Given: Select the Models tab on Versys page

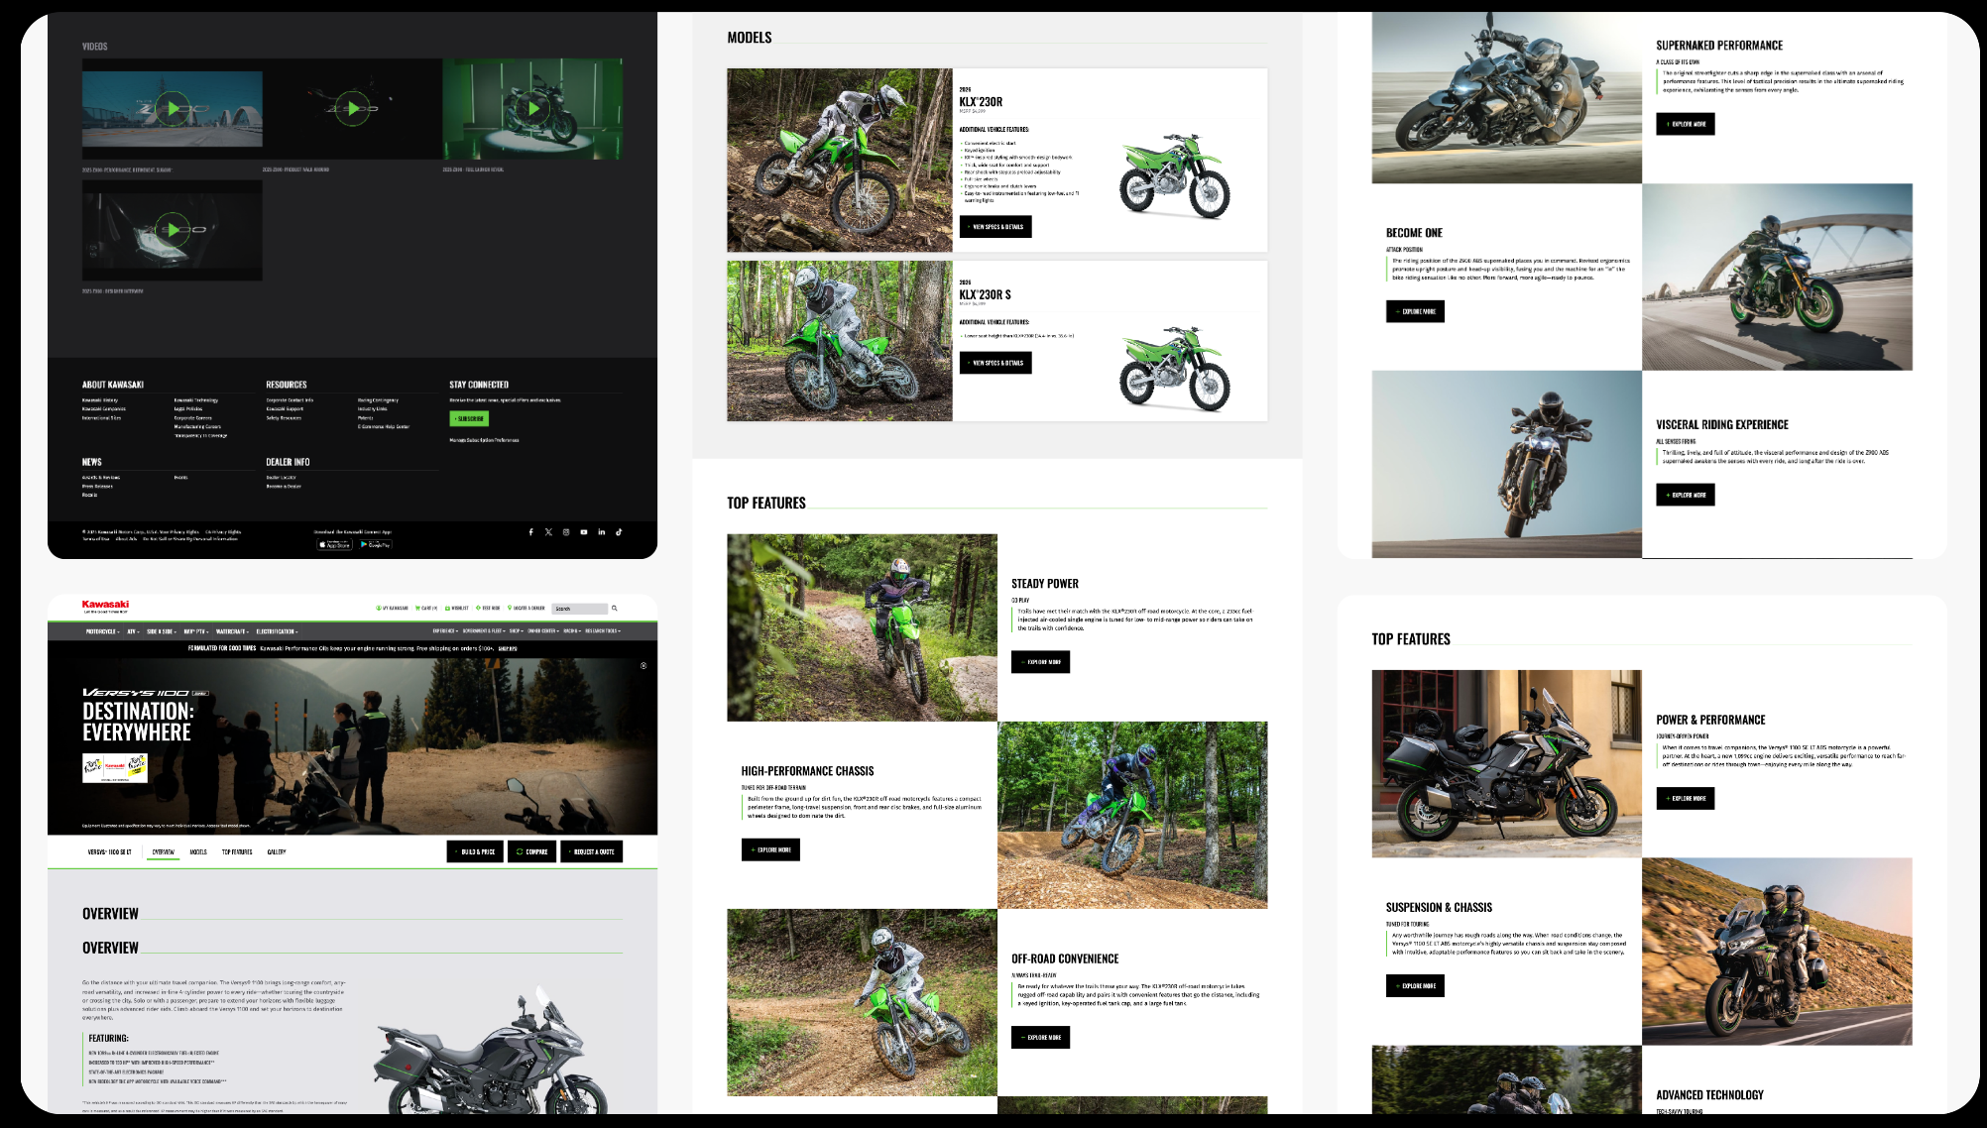Looking at the screenshot, I should (198, 851).
